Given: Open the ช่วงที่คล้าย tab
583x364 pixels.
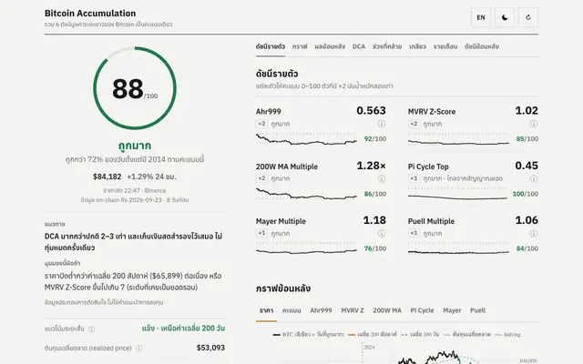Looking at the screenshot, I should [387, 46].
